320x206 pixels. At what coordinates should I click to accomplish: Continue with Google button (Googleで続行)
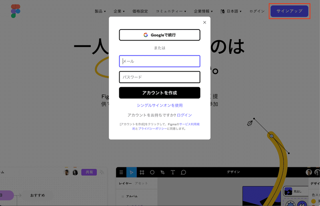point(160,35)
